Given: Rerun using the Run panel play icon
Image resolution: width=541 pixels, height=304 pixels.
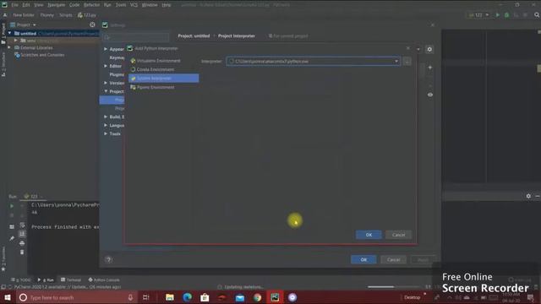Looking at the screenshot, I should tap(12, 206).
